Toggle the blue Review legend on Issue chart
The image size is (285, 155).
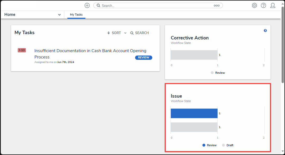209,145
